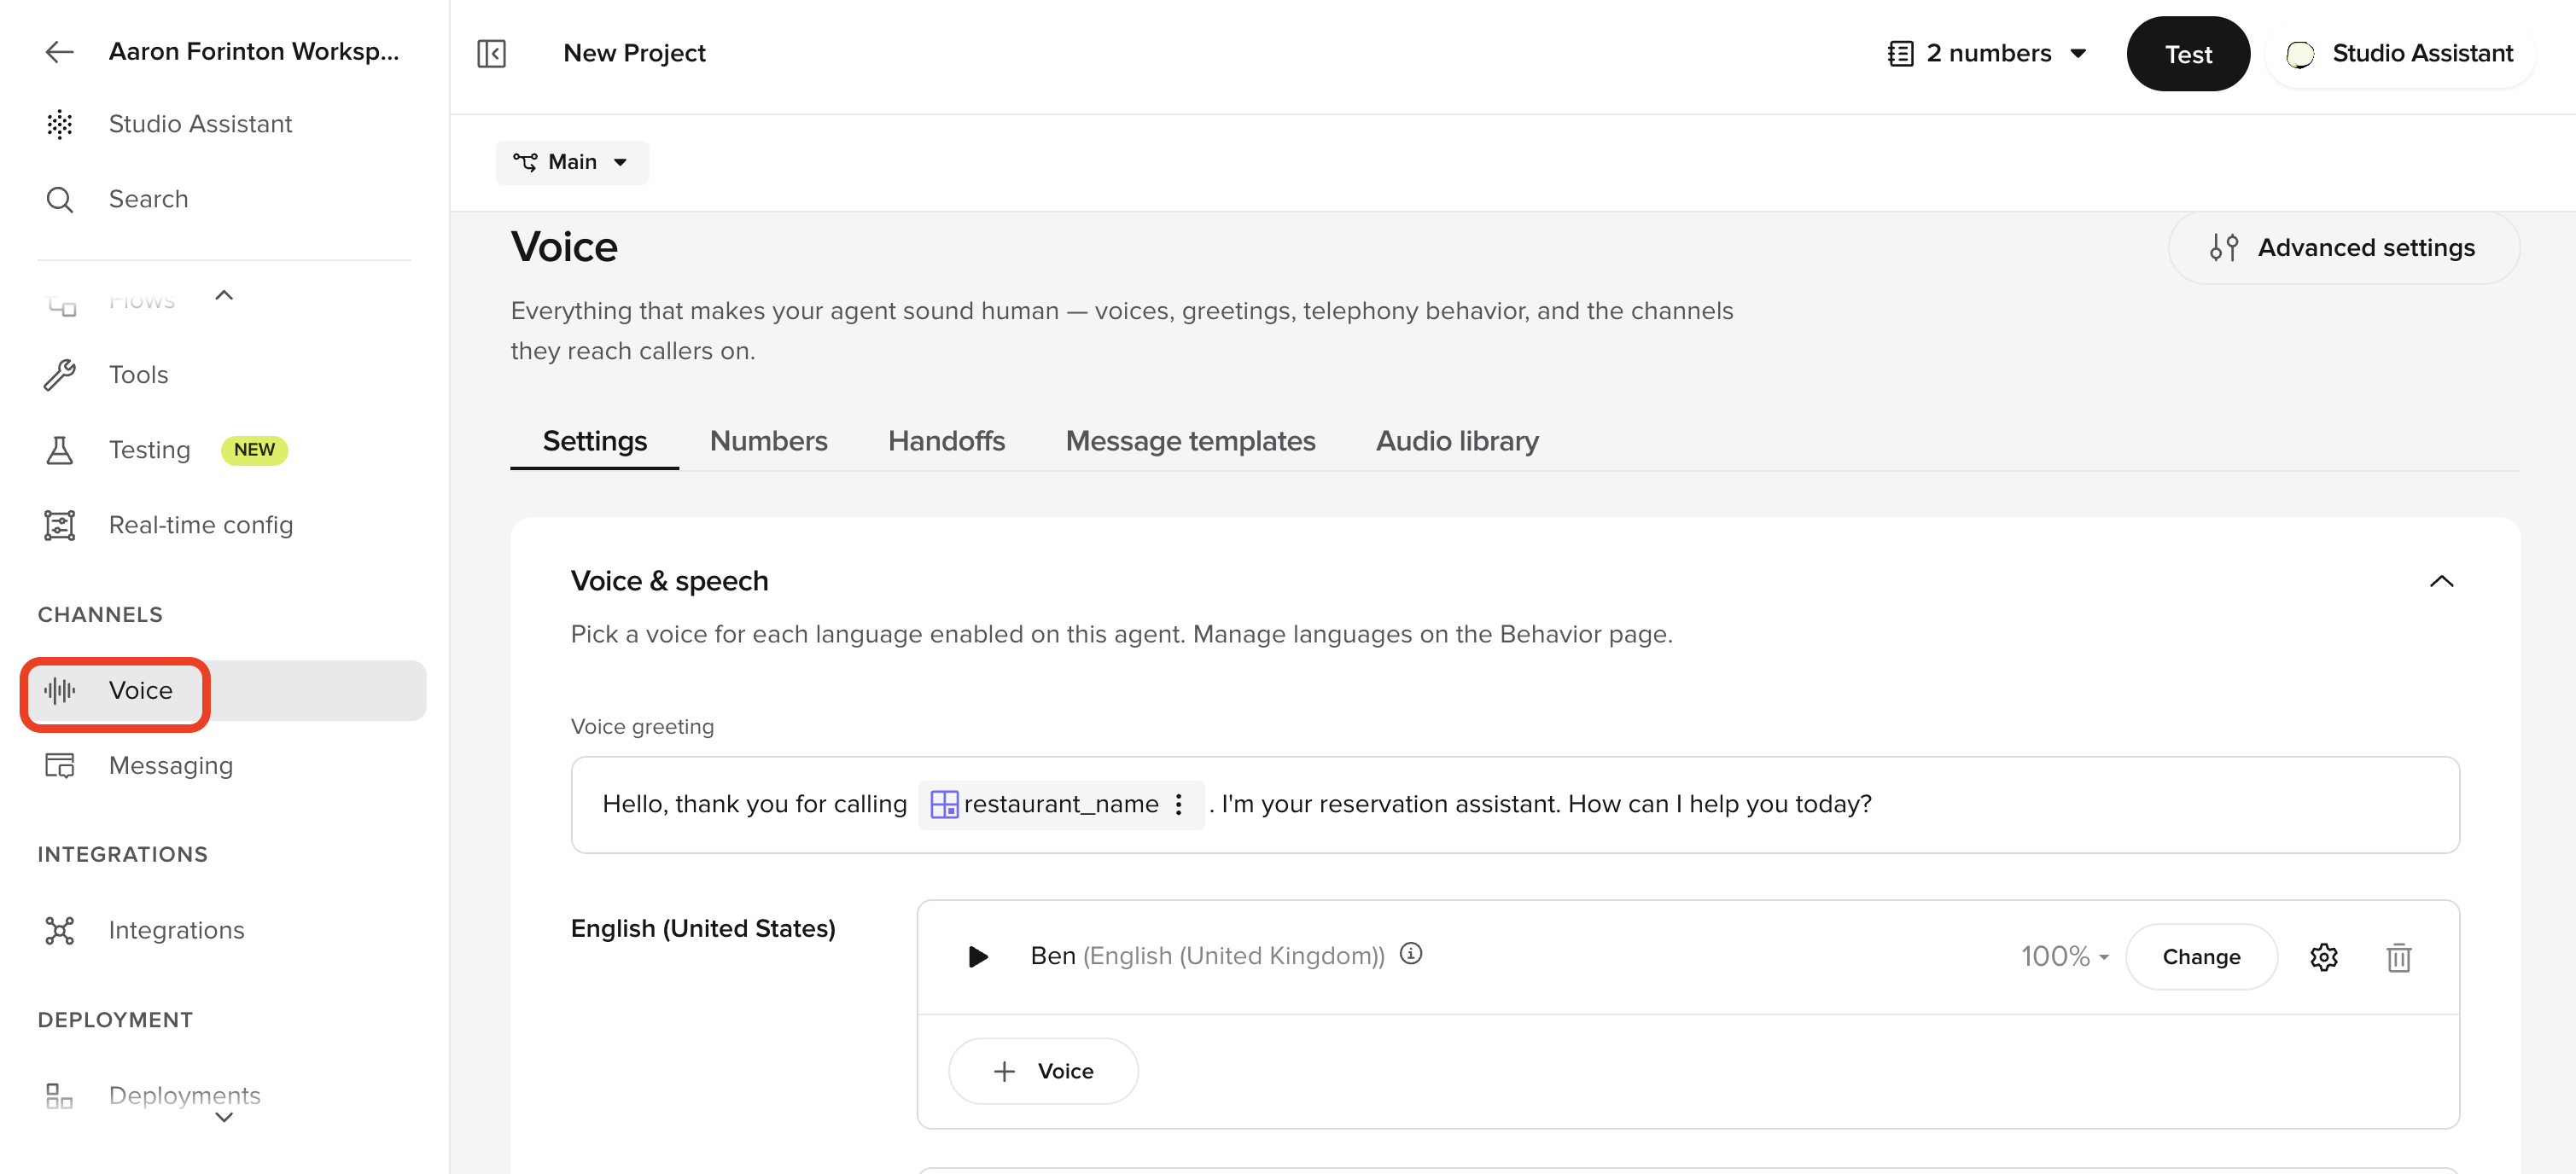
Task: Switch to the Numbers tab
Action: click(x=768, y=441)
